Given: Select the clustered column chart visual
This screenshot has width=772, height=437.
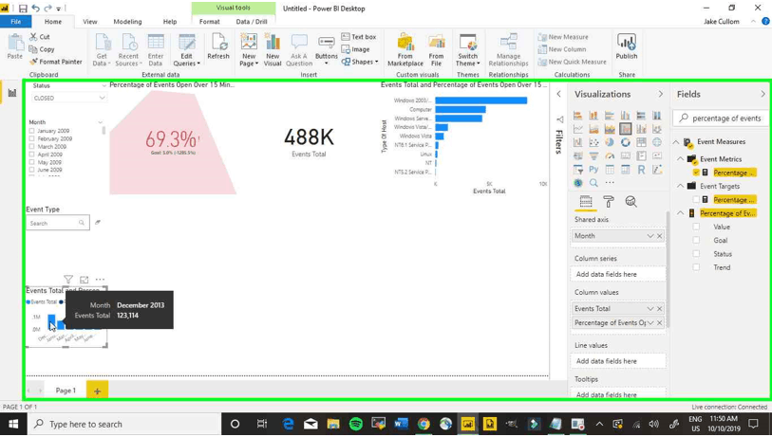Looking at the screenshot, I should [x=625, y=116].
